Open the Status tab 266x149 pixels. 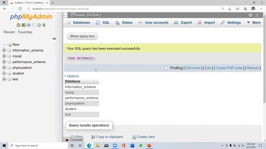[x=124, y=22]
